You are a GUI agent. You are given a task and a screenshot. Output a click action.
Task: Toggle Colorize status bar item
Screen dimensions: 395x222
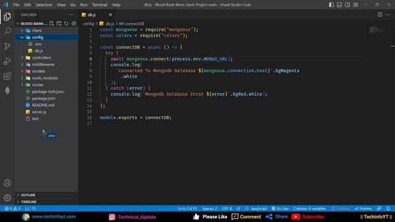click(341, 208)
